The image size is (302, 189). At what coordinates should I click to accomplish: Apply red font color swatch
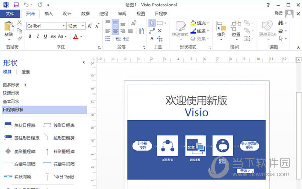(75, 36)
